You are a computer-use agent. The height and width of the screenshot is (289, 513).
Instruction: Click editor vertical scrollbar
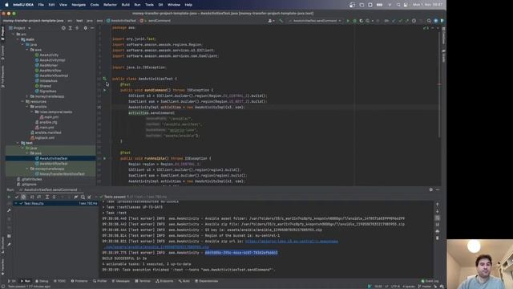click(439, 85)
